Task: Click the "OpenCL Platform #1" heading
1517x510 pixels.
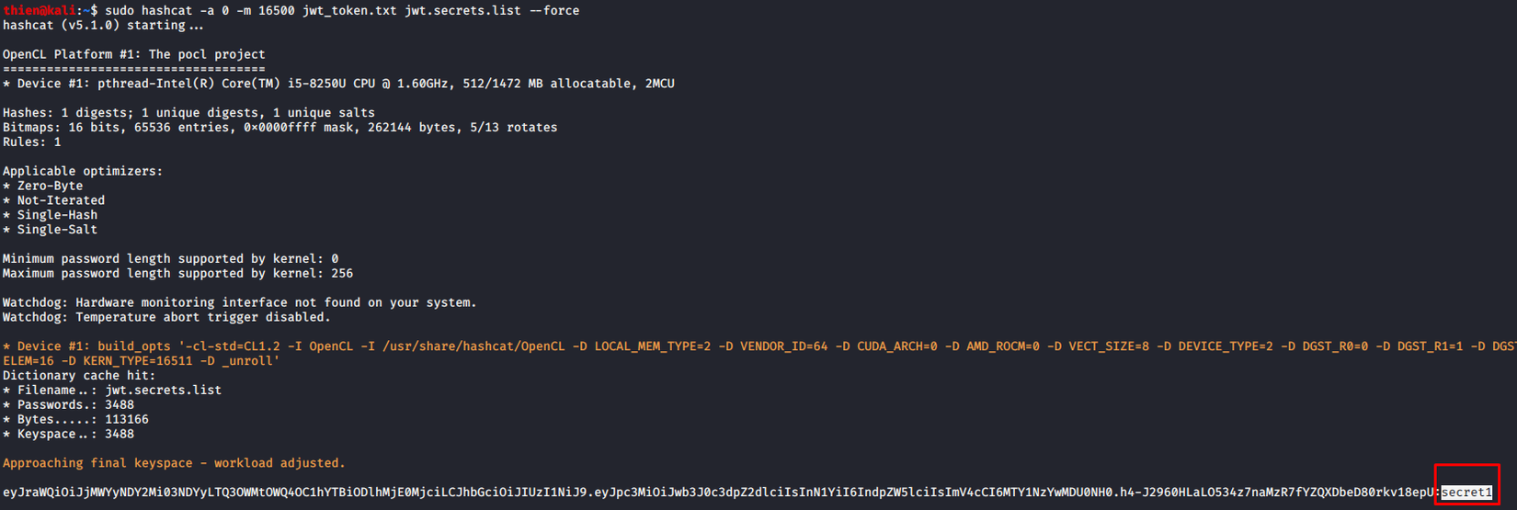Action: pyautogui.click(x=133, y=54)
